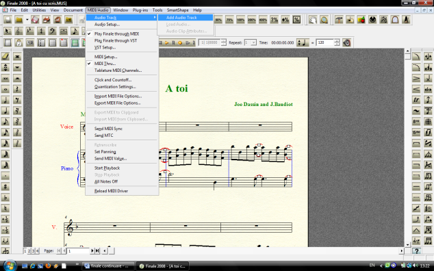
Task: Click the tempo value stepper arrows
Action: coord(337,42)
